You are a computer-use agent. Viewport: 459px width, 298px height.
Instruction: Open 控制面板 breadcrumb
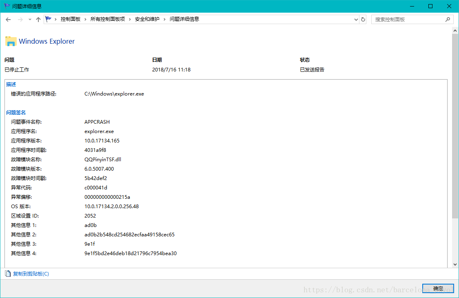[71, 19]
